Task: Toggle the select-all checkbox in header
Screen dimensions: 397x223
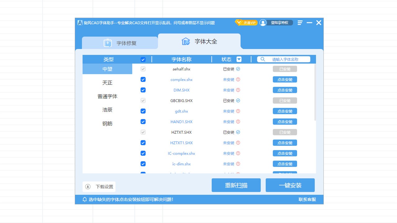Action: (143, 59)
